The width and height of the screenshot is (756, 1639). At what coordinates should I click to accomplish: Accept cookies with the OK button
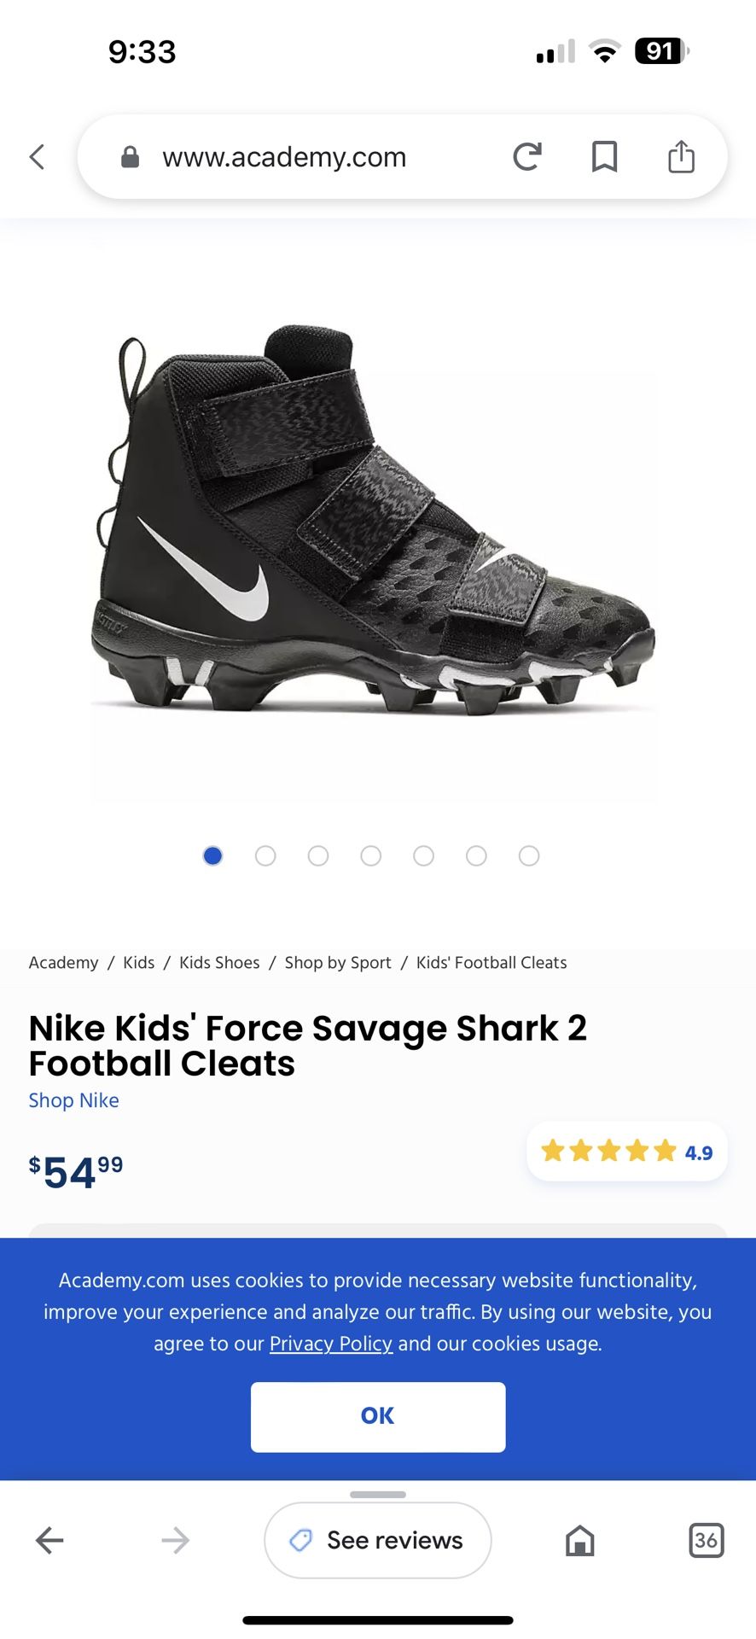tap(378, 1416)
